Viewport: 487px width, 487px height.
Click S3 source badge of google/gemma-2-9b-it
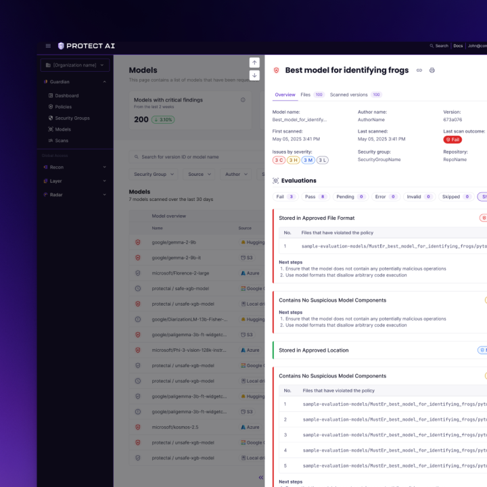click(x=247, y=258)
